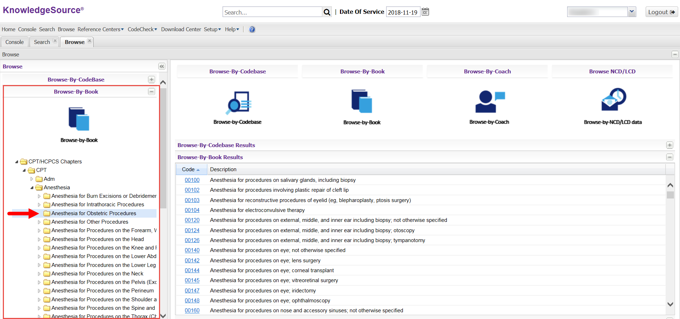Expand the Browse-By-Codebase Results panel
The image size is (680, 319).
tap(669, 145)
